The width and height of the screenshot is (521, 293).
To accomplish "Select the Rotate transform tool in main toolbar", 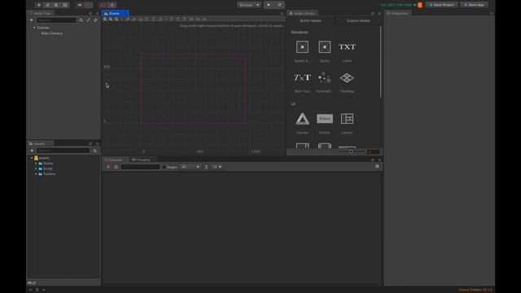I will tap(47, 5).
